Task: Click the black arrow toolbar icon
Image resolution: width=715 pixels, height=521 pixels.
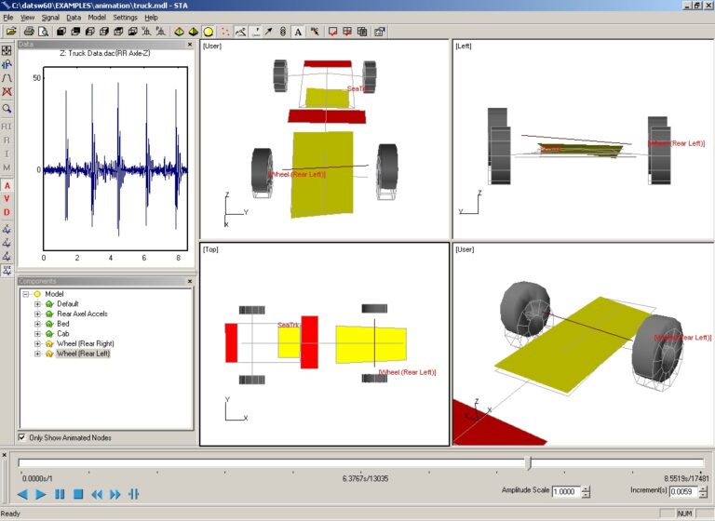Action: coord(268,32)
